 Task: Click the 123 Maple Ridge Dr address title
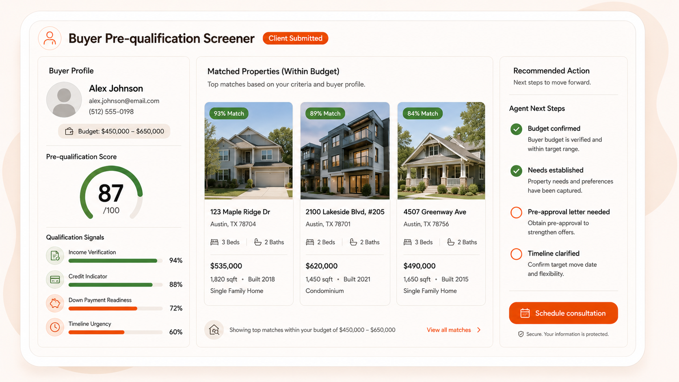pyautogui.click(x=240, y=212)
